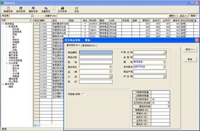
Task: Click the 品名 column header
Action: click(60, 20)
